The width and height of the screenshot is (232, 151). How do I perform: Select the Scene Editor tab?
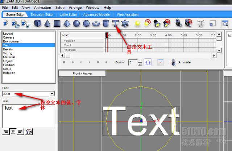pos(15,15)
